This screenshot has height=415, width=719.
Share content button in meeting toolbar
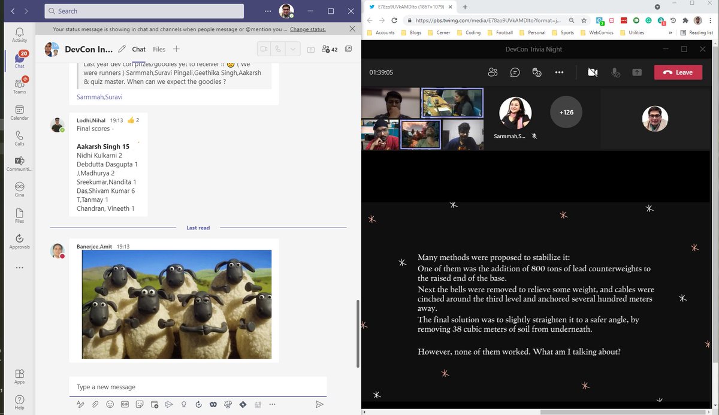coord(637,72)
